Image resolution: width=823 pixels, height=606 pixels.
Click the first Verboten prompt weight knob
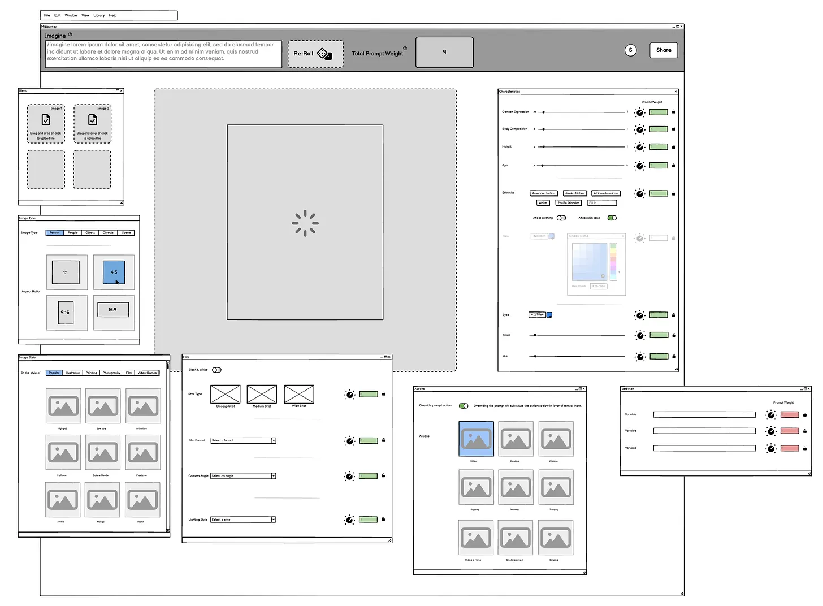(x=771, y=415)
